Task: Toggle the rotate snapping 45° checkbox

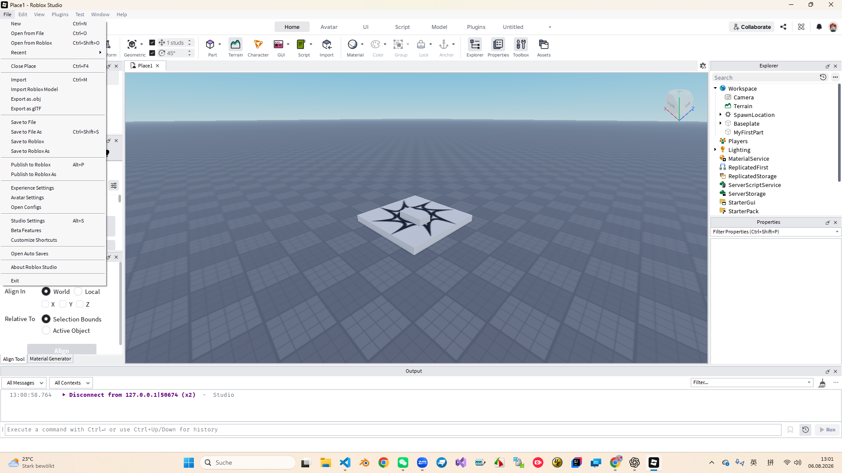Action: [152, 53]
